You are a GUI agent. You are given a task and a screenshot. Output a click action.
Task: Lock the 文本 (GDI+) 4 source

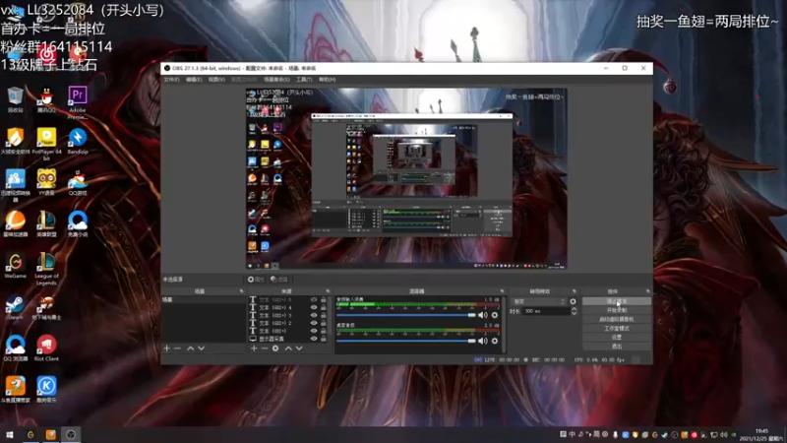[324, 307]
